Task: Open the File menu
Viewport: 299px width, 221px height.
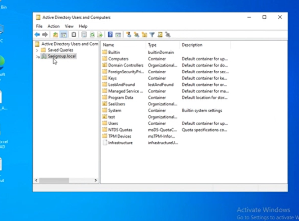Action: pyautogui.click(x=39, y=26)
